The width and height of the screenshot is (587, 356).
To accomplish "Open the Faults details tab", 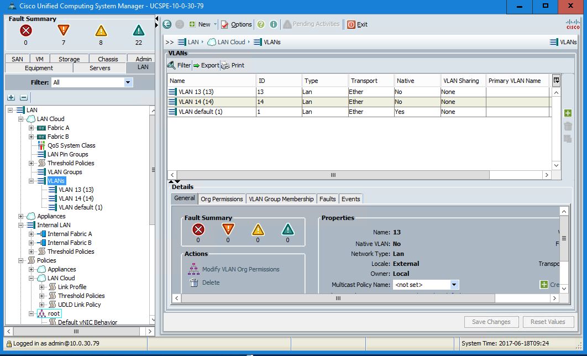I will point(328,199).
